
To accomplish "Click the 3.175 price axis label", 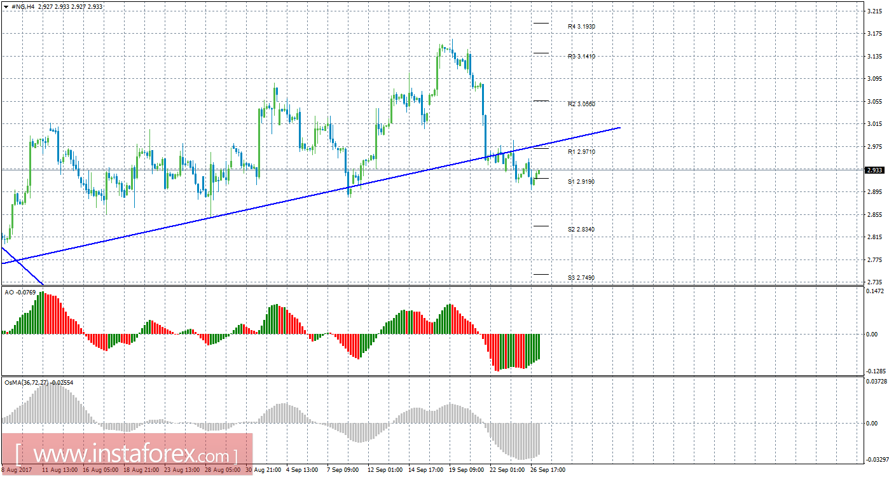I will tap(874, 34).
